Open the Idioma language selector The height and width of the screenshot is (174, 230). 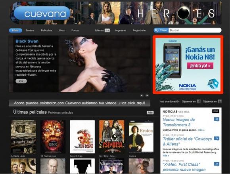pos(102,31)
